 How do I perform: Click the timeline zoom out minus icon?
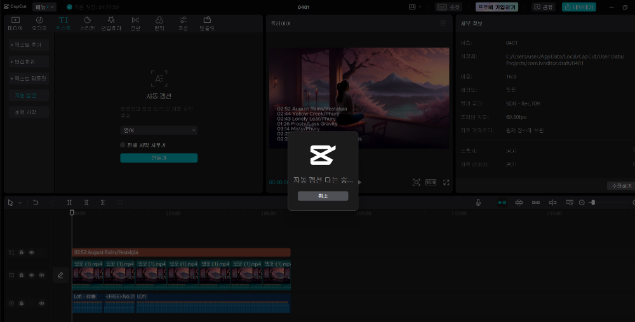582,203
